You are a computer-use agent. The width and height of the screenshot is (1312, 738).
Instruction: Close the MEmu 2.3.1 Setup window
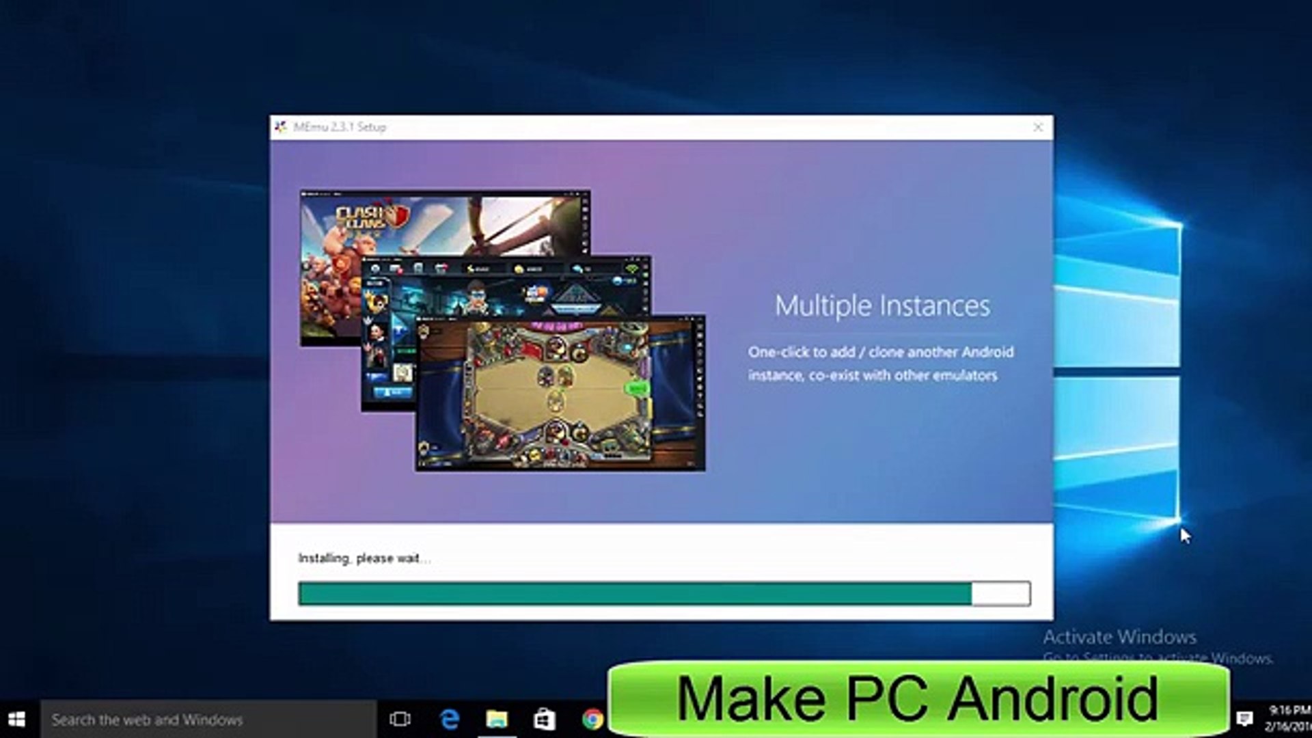[1037, 127]
